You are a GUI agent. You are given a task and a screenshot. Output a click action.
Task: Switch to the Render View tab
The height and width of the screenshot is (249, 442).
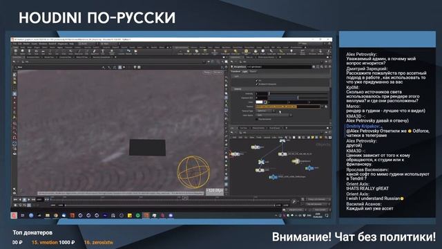point(49,57)
